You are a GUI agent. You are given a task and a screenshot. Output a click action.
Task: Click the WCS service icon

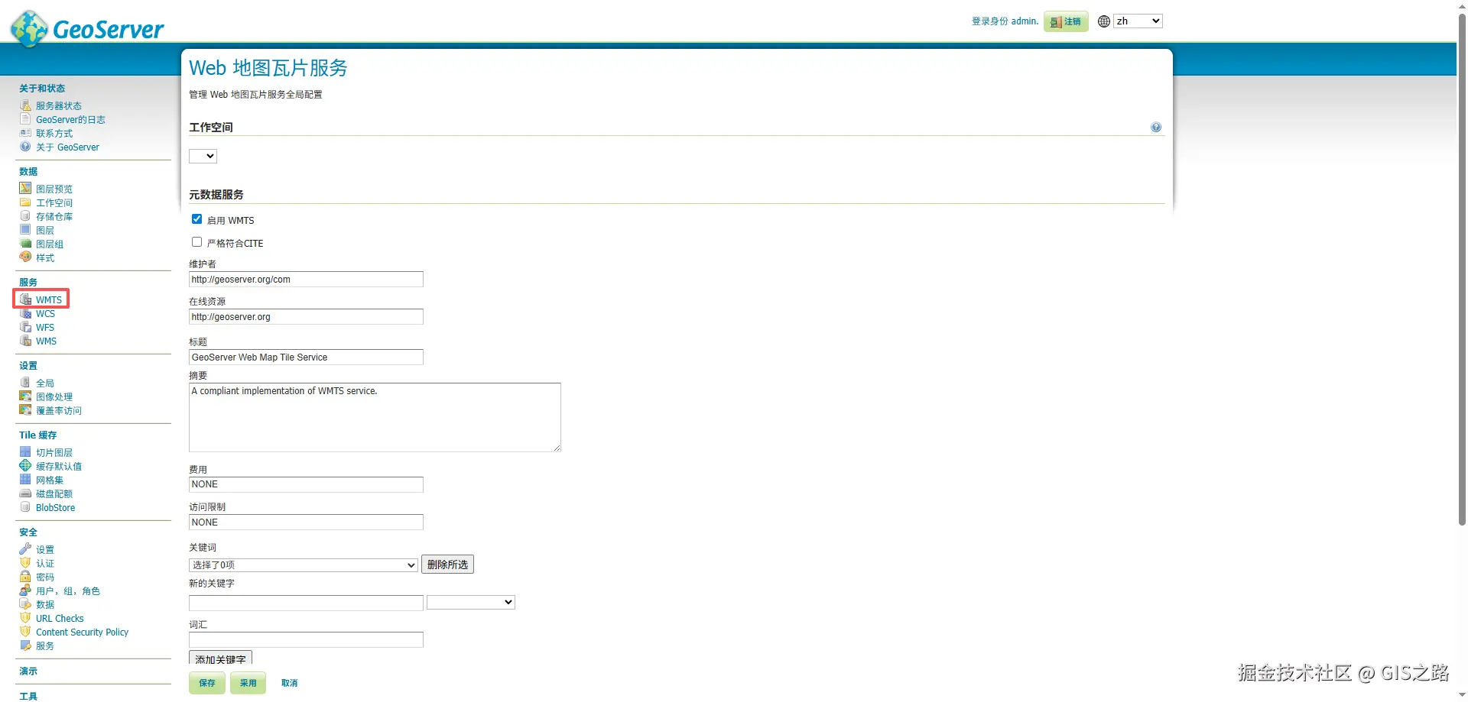(x=25, y=313)
